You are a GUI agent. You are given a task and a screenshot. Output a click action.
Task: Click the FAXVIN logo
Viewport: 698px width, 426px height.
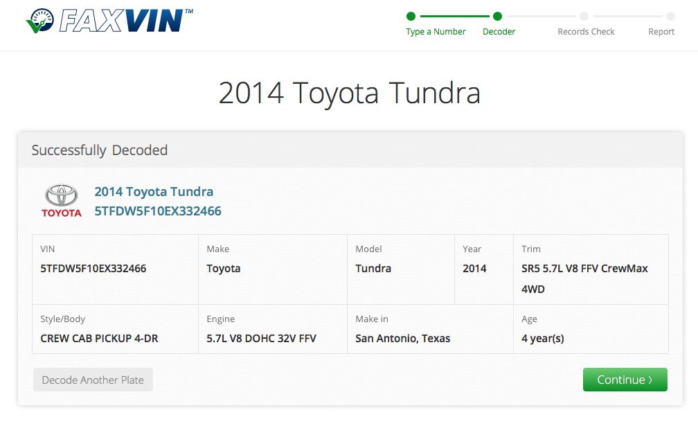109,21
